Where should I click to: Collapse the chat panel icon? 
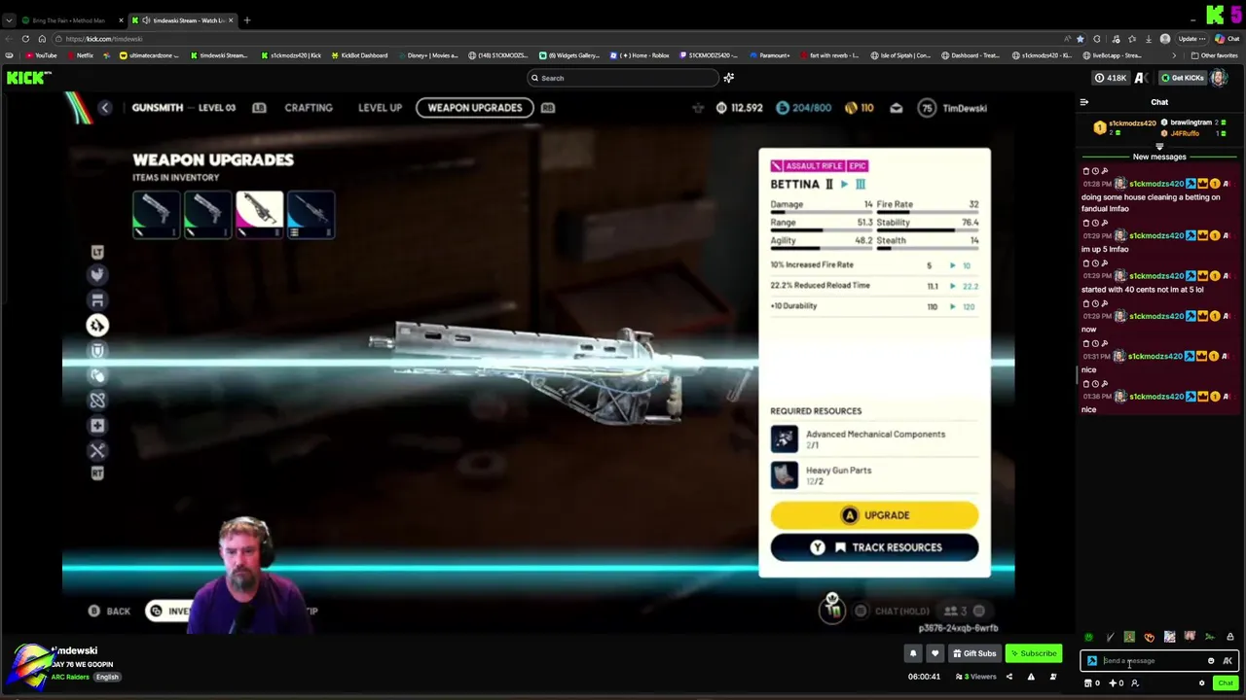click(x=1083, y=102)
